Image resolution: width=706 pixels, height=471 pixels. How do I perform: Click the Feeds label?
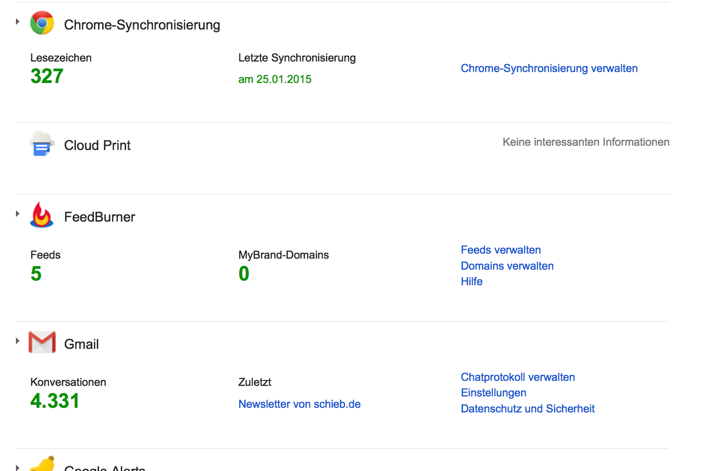pyautogui.click(x=45, y=255)
